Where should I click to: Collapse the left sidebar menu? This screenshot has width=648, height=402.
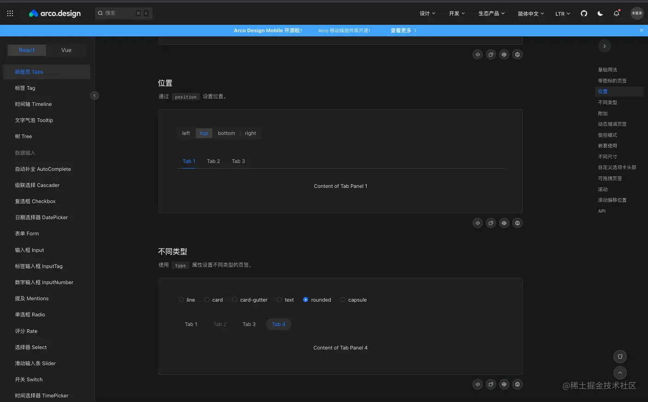tap(94, 96)
